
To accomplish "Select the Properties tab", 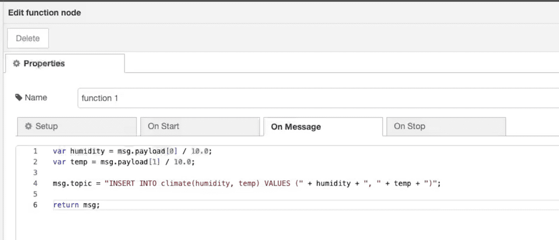I will pyautogui.click(x=65, y=63).
